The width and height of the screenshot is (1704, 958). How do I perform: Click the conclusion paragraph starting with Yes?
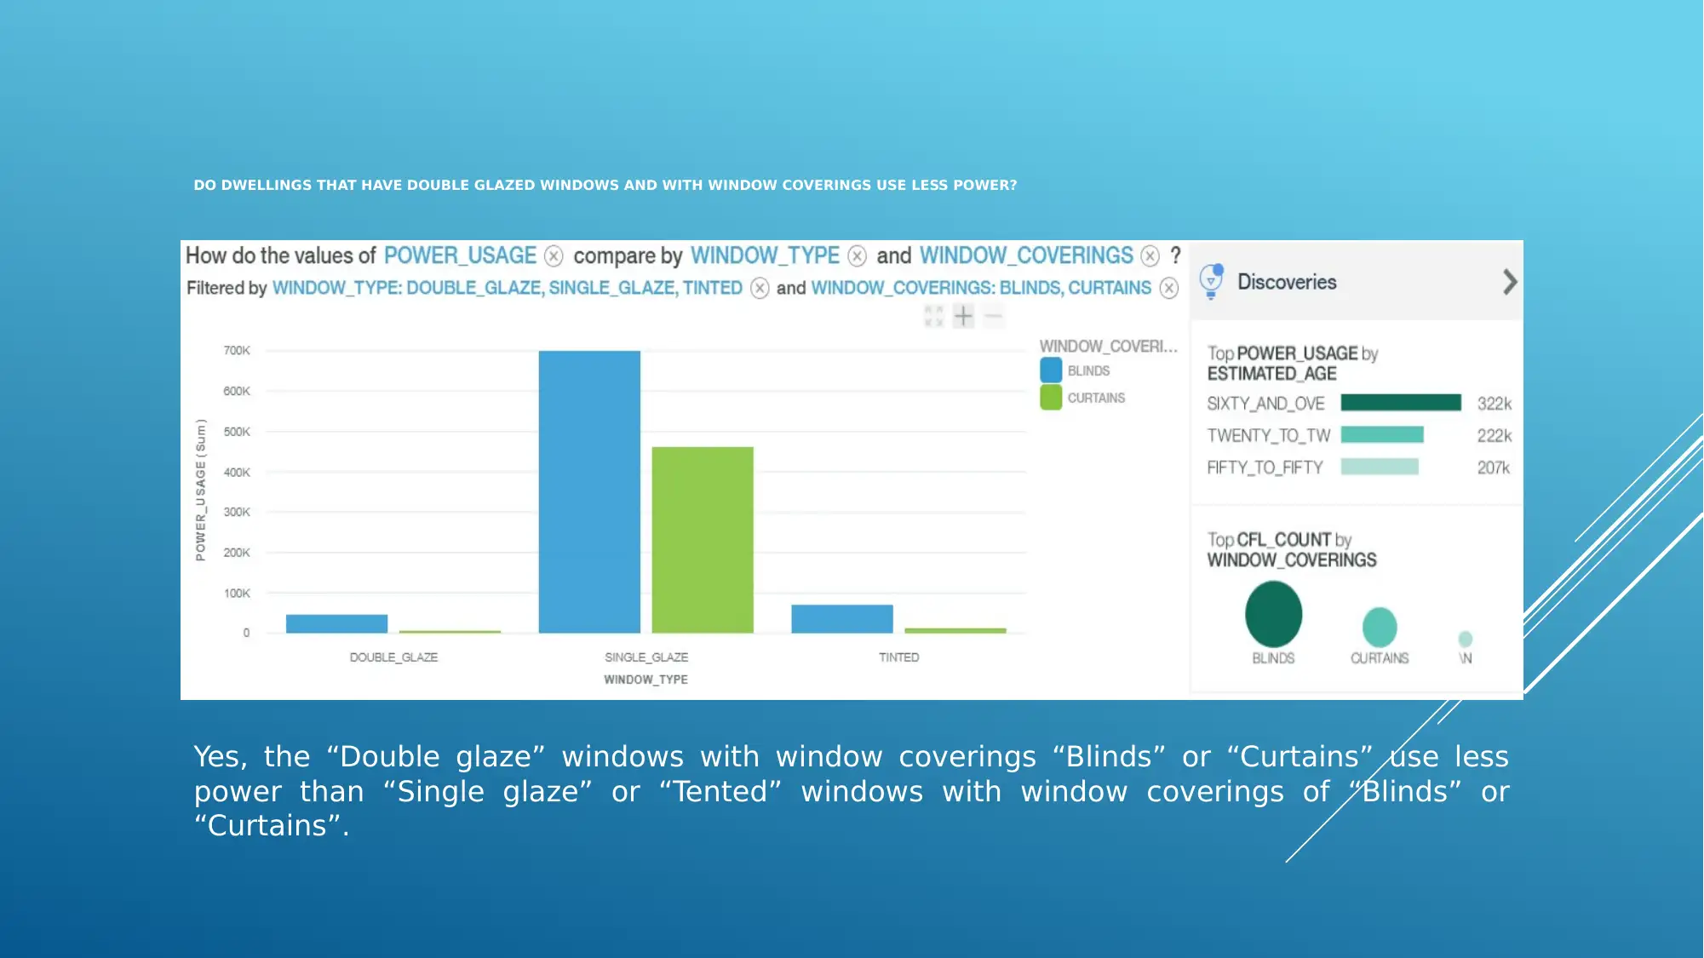tap(852, 791)
